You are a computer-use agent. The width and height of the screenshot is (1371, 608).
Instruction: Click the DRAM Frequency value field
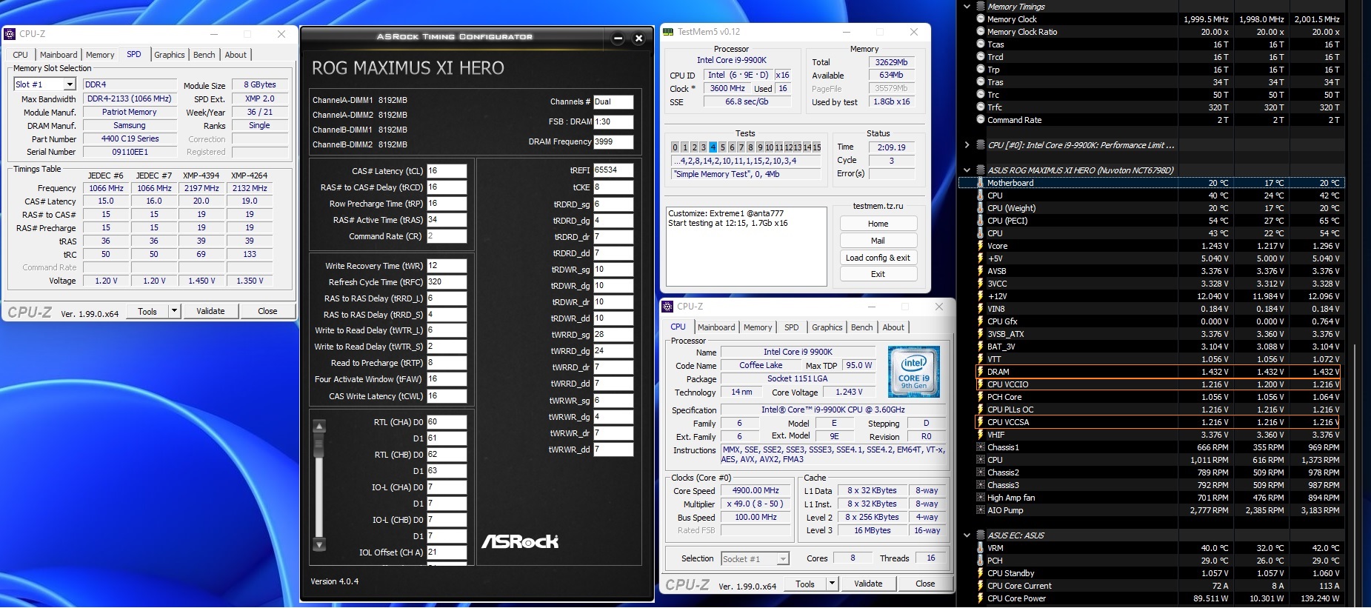(x=613, y=141)
